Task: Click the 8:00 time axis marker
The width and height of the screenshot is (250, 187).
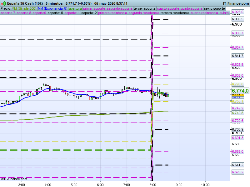Action: [153, 185]
